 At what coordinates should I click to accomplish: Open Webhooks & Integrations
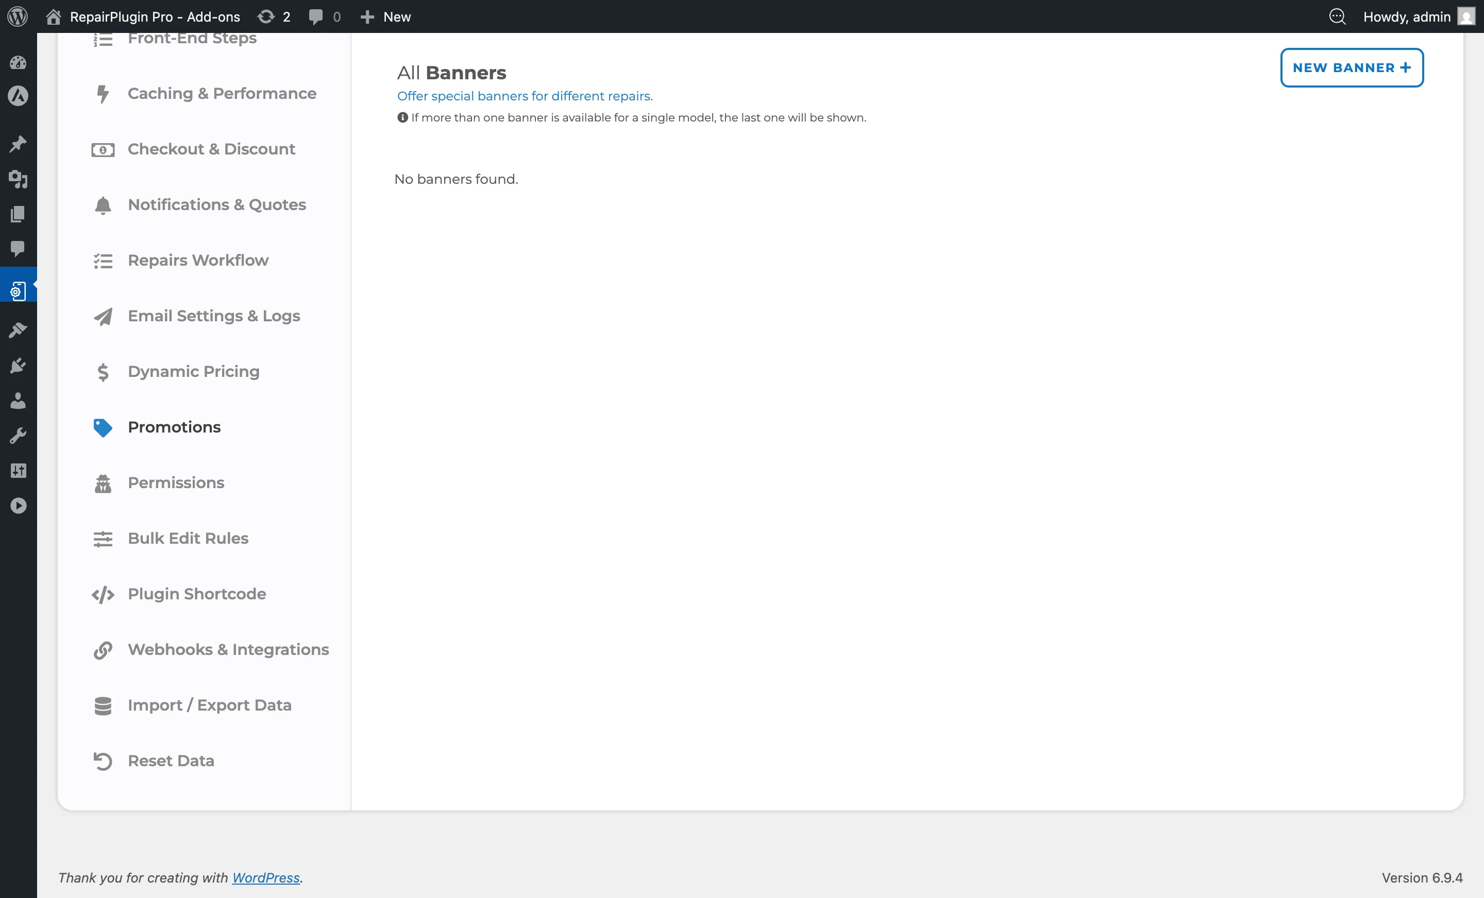pos(228,649)
